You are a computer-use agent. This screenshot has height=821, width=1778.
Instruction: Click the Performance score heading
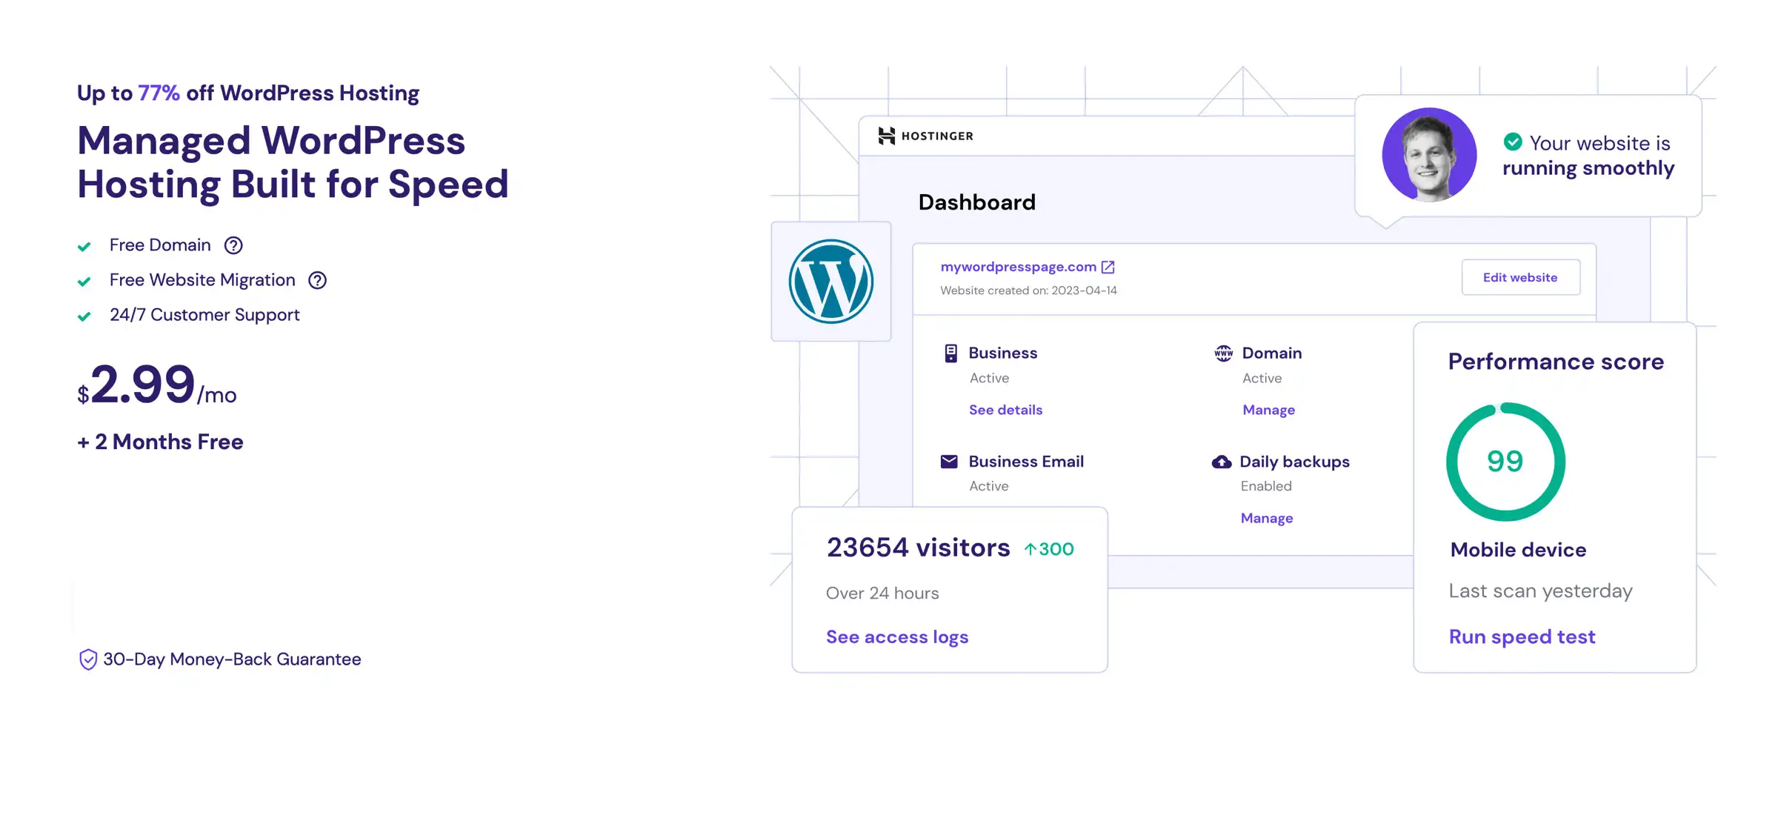[x=1556, y=362]
